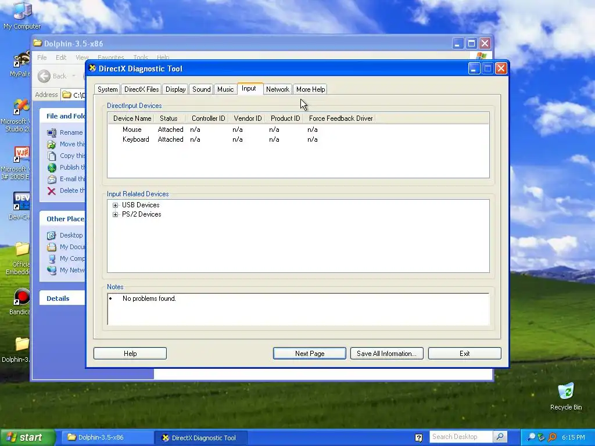Click the Exit button
The width and height of the screenshot is (595, 446).
point(464,354)
